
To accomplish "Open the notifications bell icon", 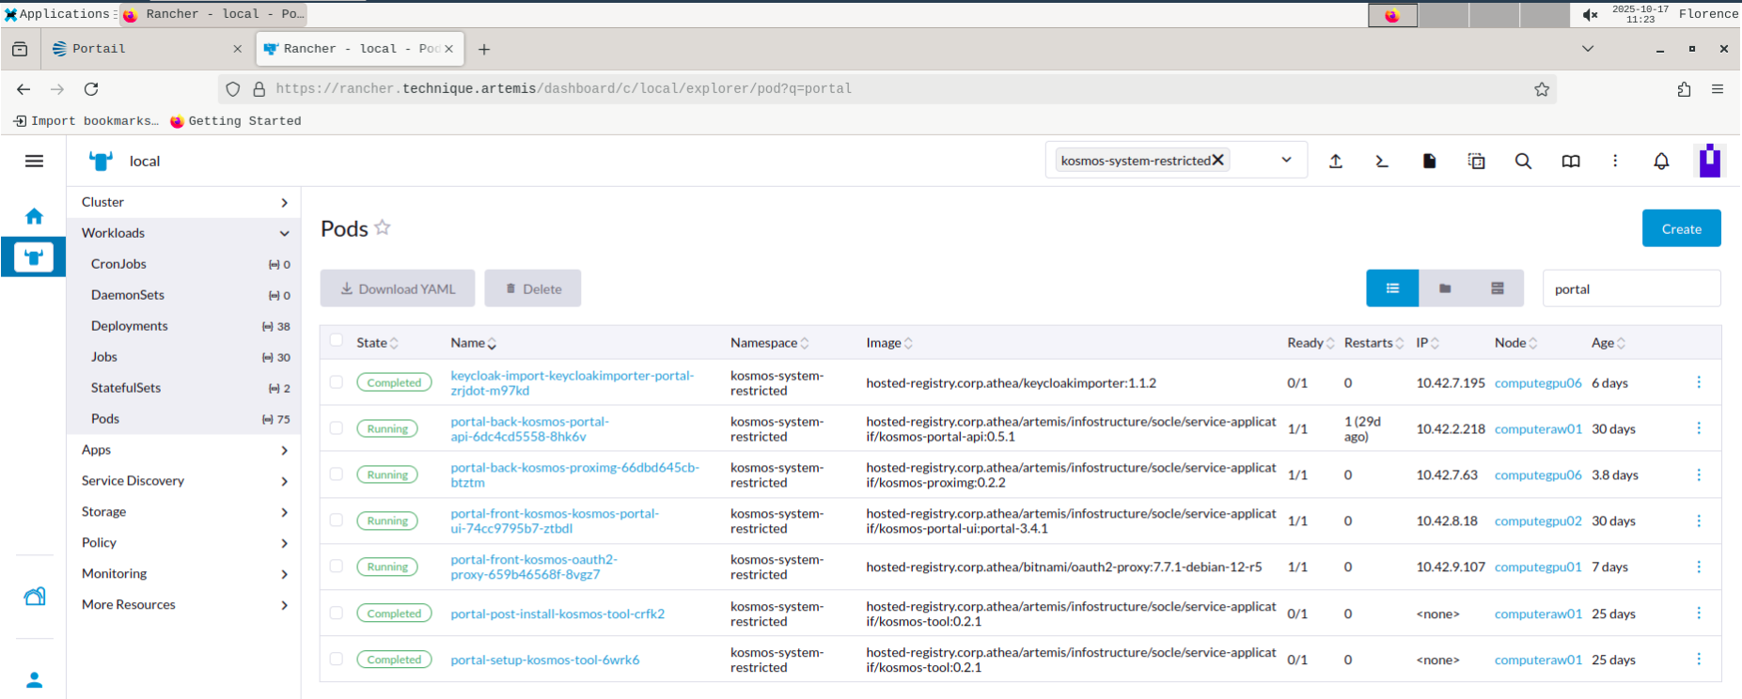I will tap(1661, 161).
